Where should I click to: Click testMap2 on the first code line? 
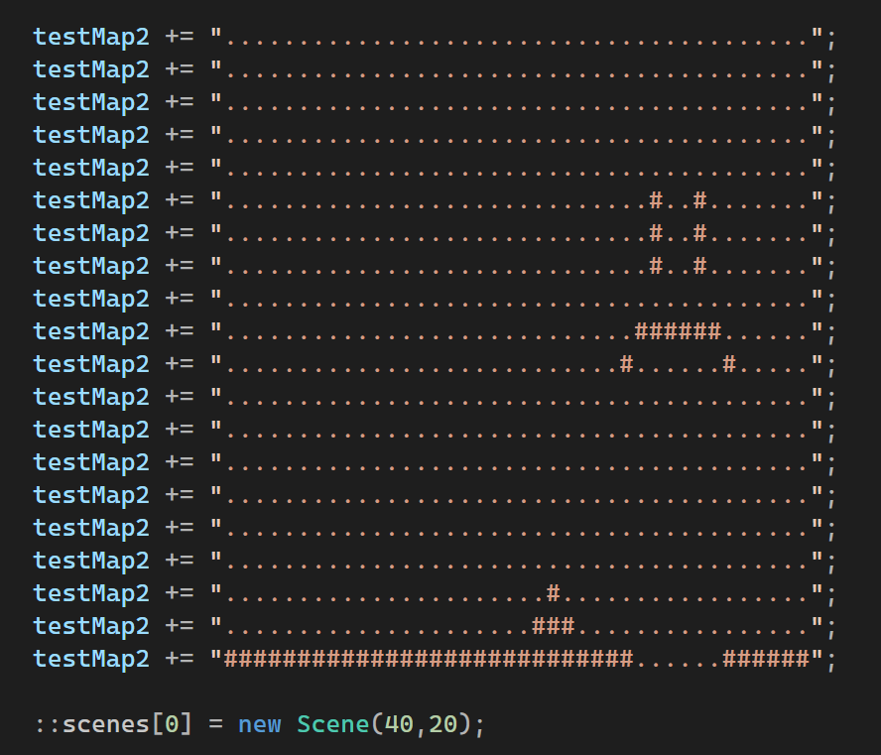[91, 37]
